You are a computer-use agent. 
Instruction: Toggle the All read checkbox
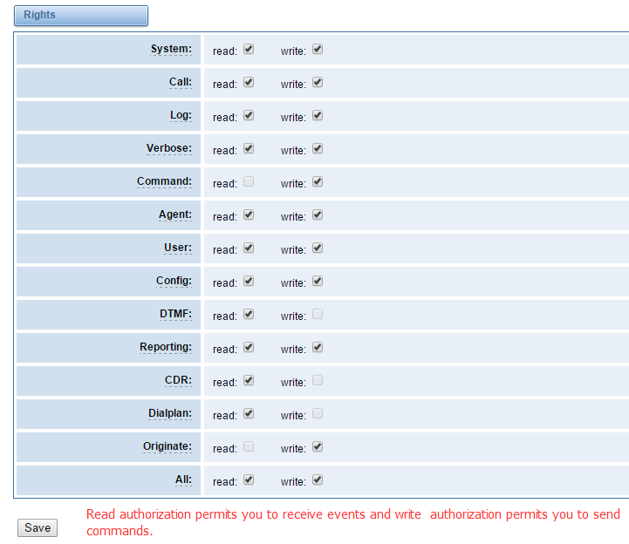(249, 479)
